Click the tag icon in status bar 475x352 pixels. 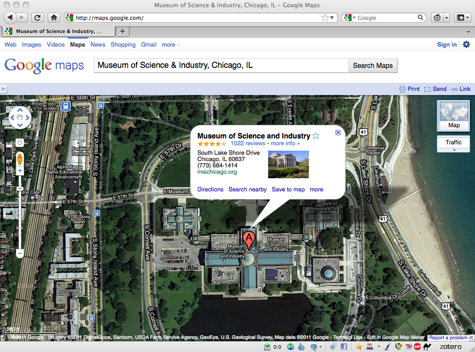(x=333, y=347)
